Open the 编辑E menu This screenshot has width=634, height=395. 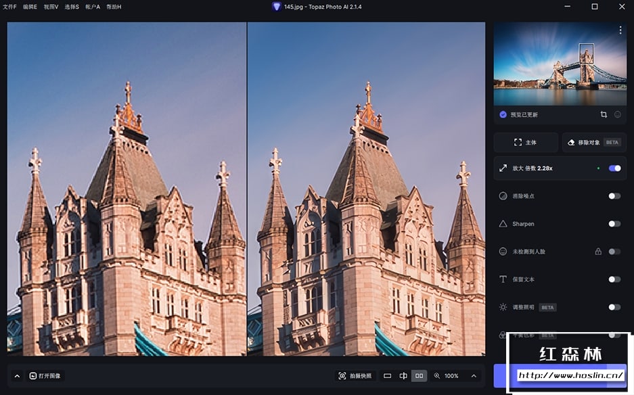click(30, 7)
